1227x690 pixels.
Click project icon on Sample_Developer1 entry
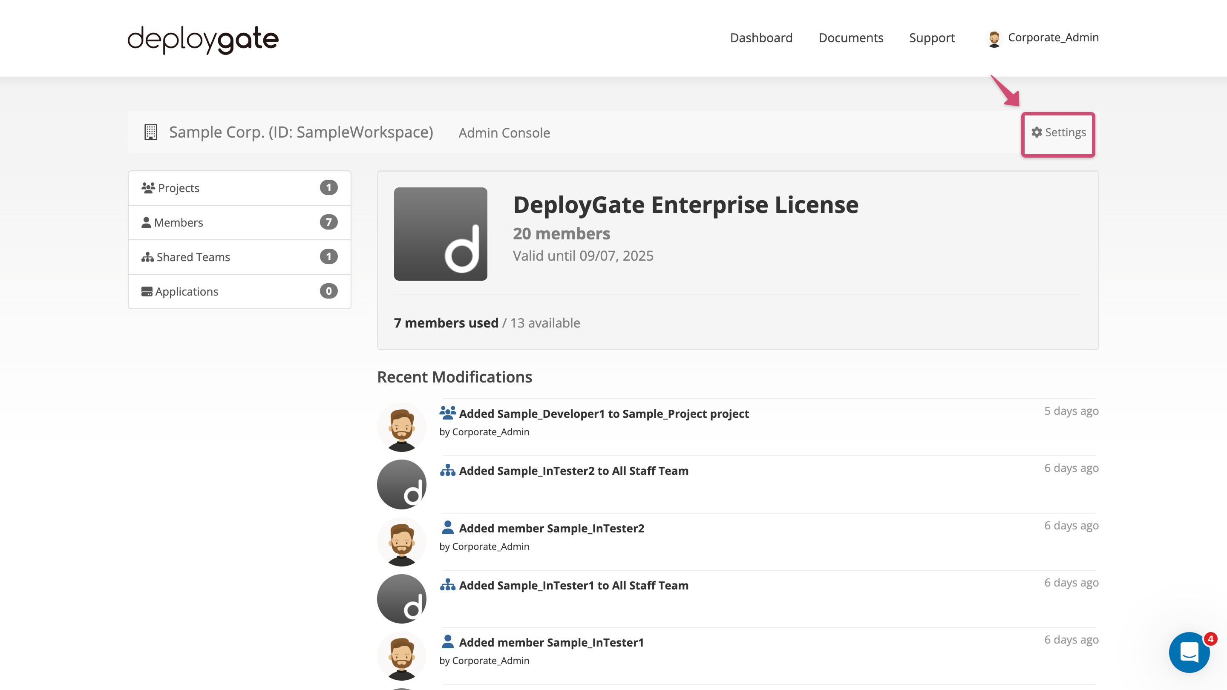point(447,412)
